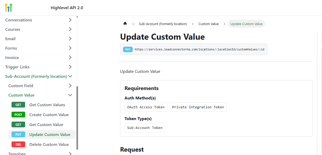Click the DEL badge for Delete Custom Value
The image size is (322, 155).
pyautogui.click(x=18, y=145)
